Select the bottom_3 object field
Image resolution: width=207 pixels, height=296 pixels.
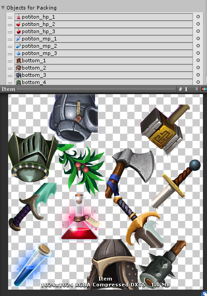coord(104,75)
